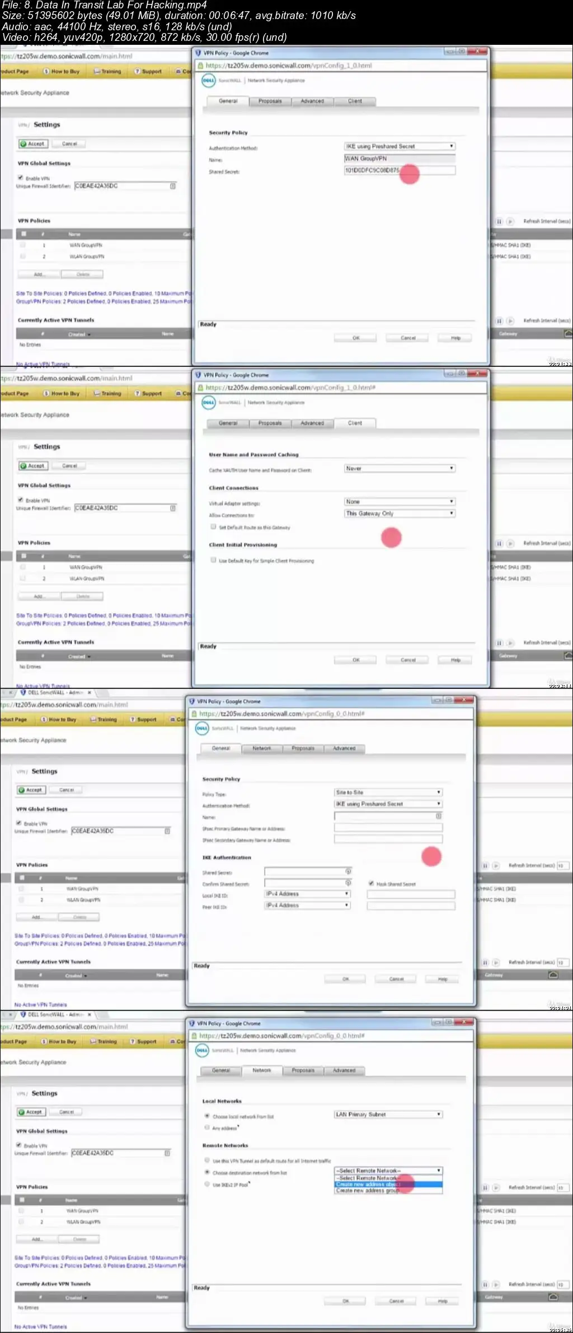573x1333 pixels.
Task: Click Cancel in the Site to Site dialog
Action: pos(396,979)
